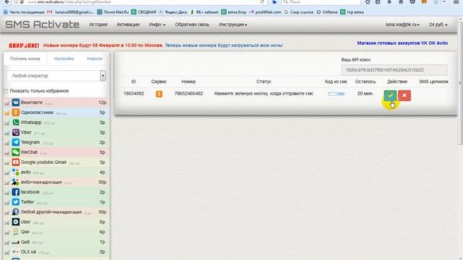
Task: Open the 24 руб. balance dropdown
Action: pos(438,25)
